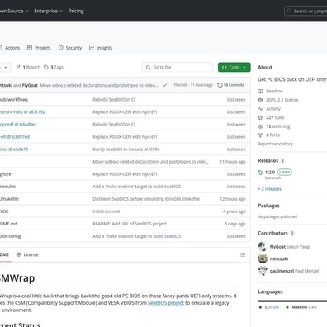Click the Search or jump to field
327x327 pixels.
click(x=306, y=12)
